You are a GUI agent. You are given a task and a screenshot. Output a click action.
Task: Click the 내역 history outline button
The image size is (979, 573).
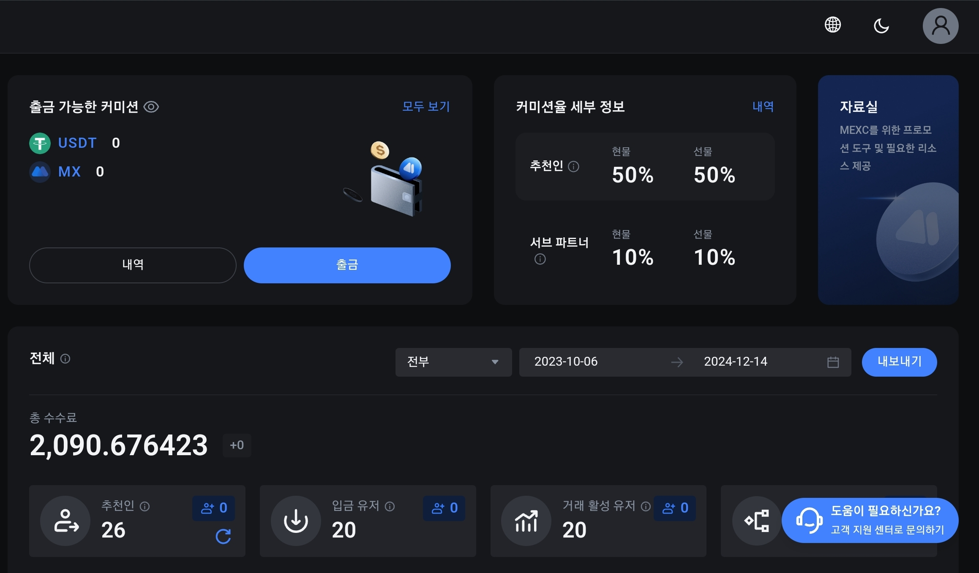point(133,265)
